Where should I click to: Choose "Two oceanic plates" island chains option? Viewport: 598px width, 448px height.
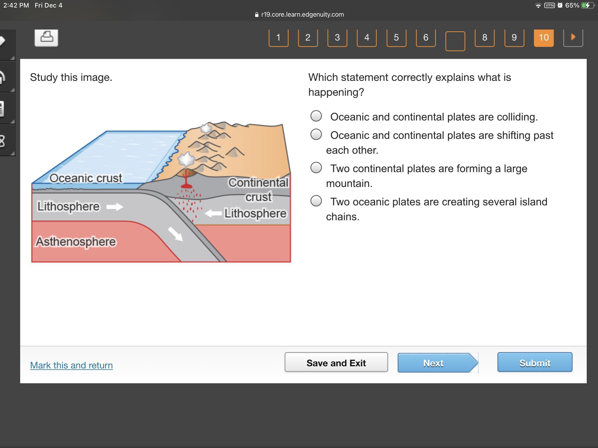tap(316, 201)
